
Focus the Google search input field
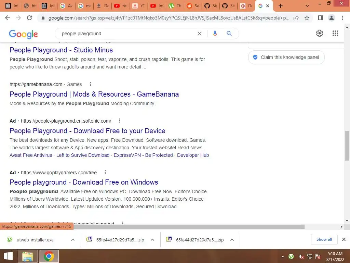pyautogui.click(x=127, y=34)
